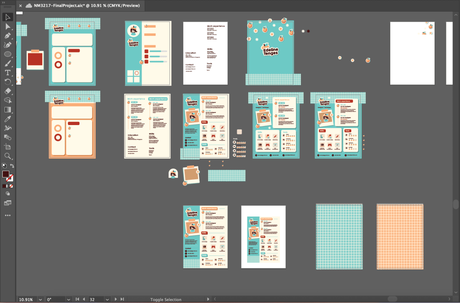Viewport: 460px width, 303px height.
Task: Swap fill and stroke colors
Action: pos(12,166)
